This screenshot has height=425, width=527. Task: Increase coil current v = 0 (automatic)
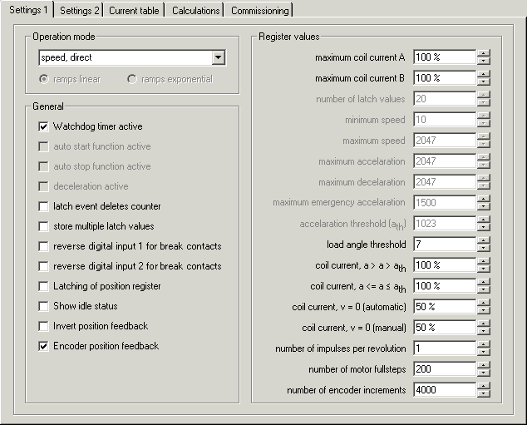tap(484, 304)
